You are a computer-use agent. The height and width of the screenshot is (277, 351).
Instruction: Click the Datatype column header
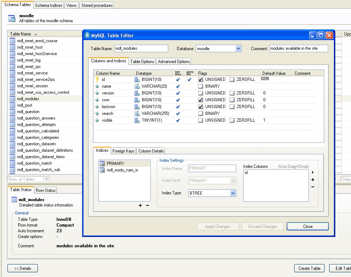tap(153, 73)
